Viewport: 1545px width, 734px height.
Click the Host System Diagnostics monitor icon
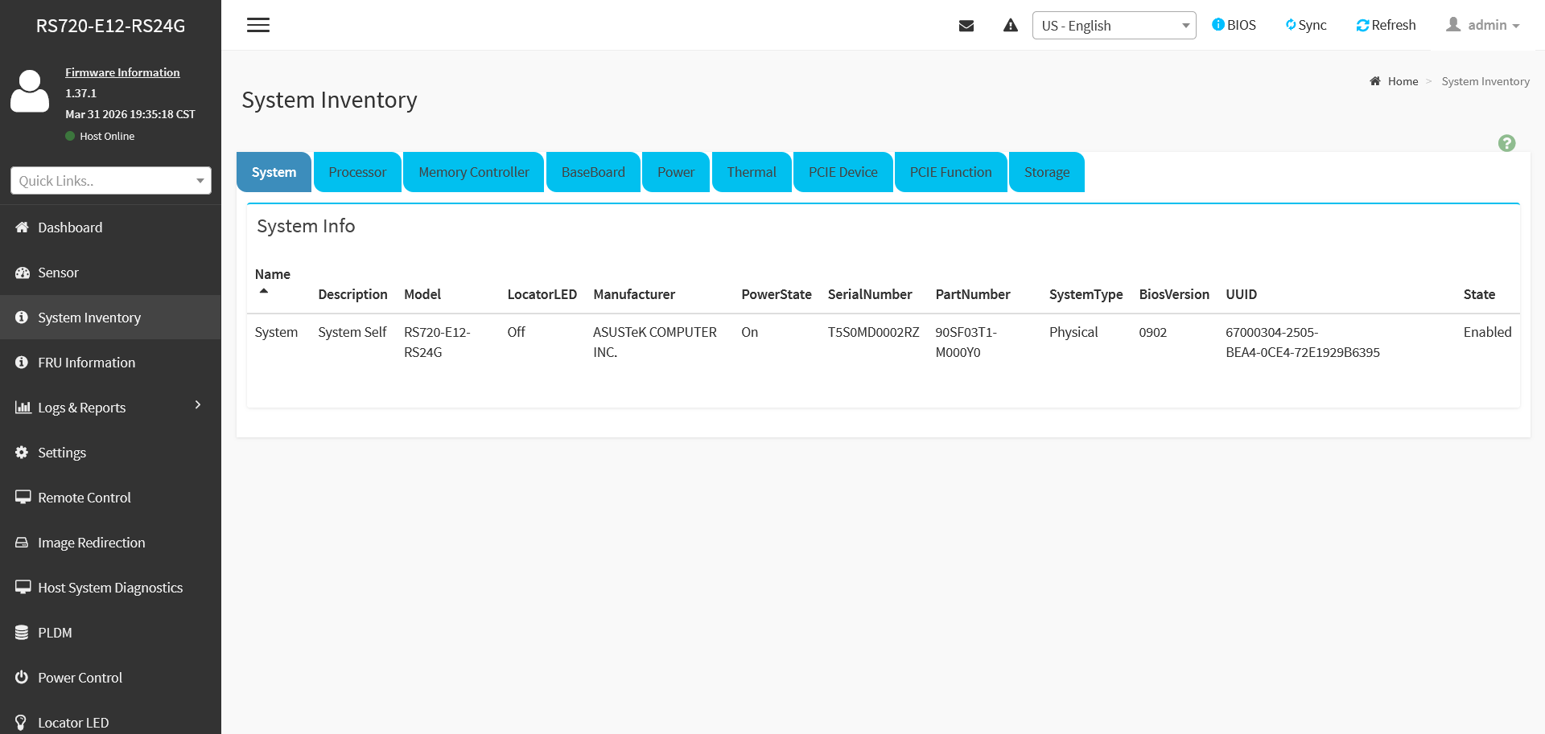[x=23, y=588]
